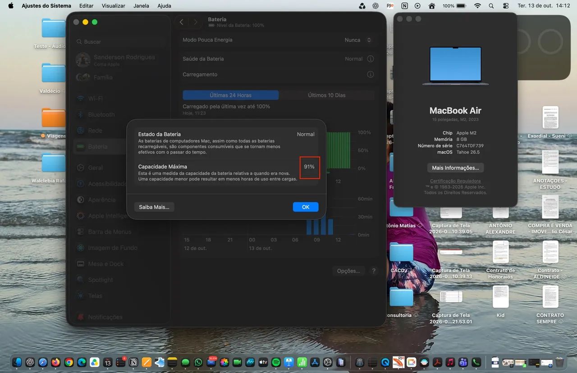The width and height of the screenshot is (577, 373).
Task: Confirm the battery dialog with OK
Action: click(x=306, y=207)
